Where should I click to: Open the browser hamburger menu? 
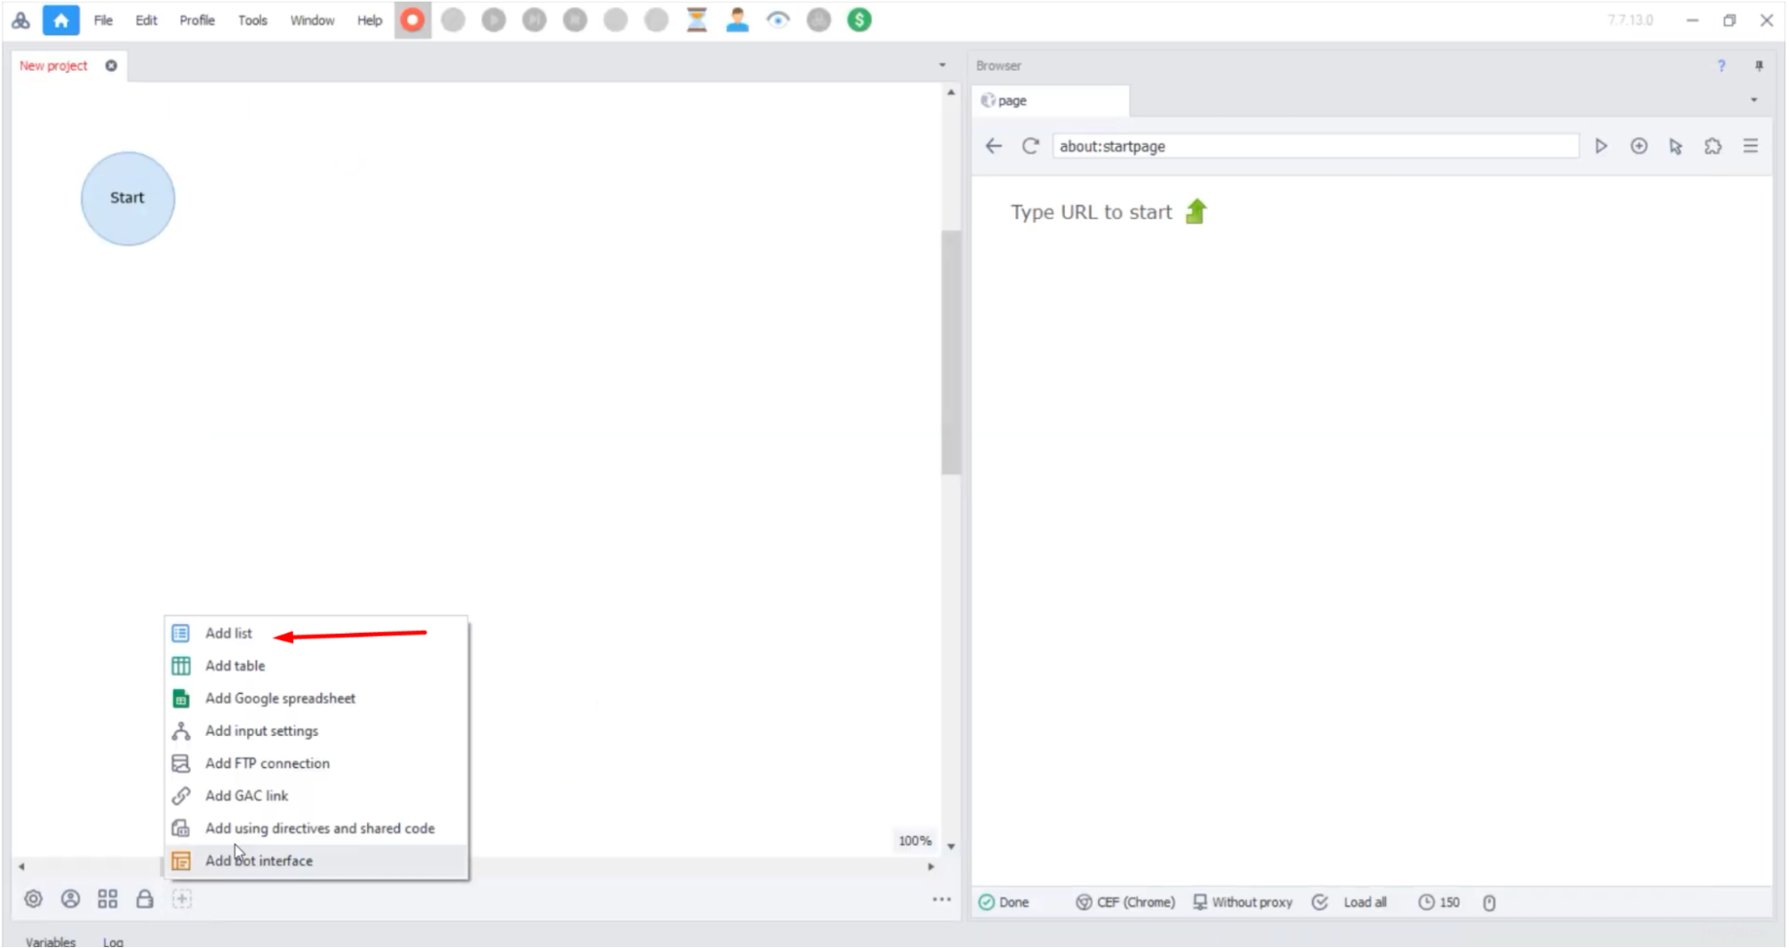tap(1751, 146)
